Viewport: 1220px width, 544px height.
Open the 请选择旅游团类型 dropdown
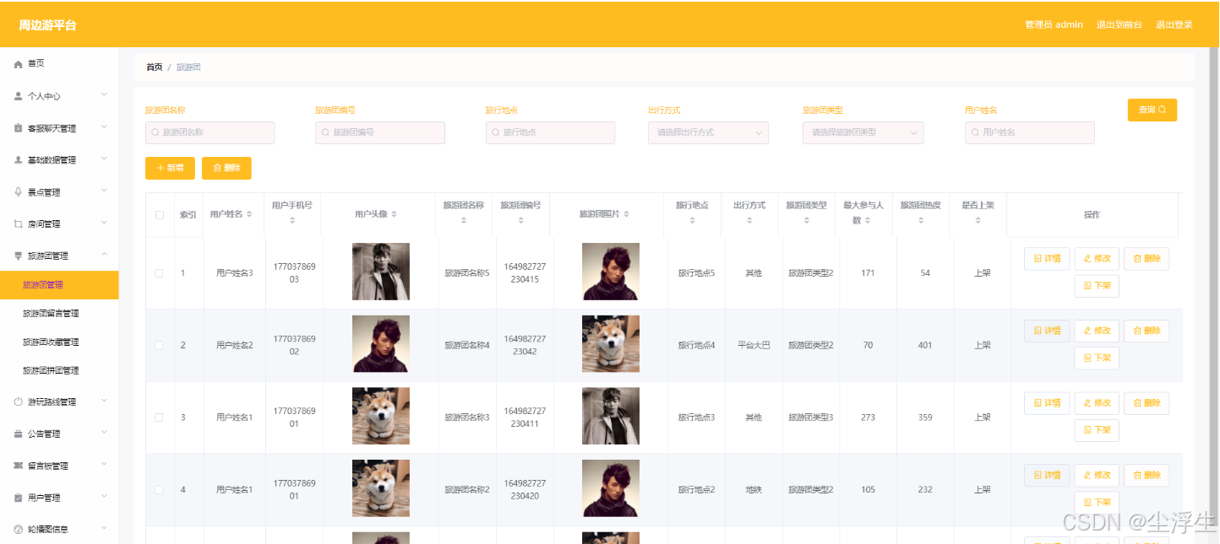coord(863,132)
